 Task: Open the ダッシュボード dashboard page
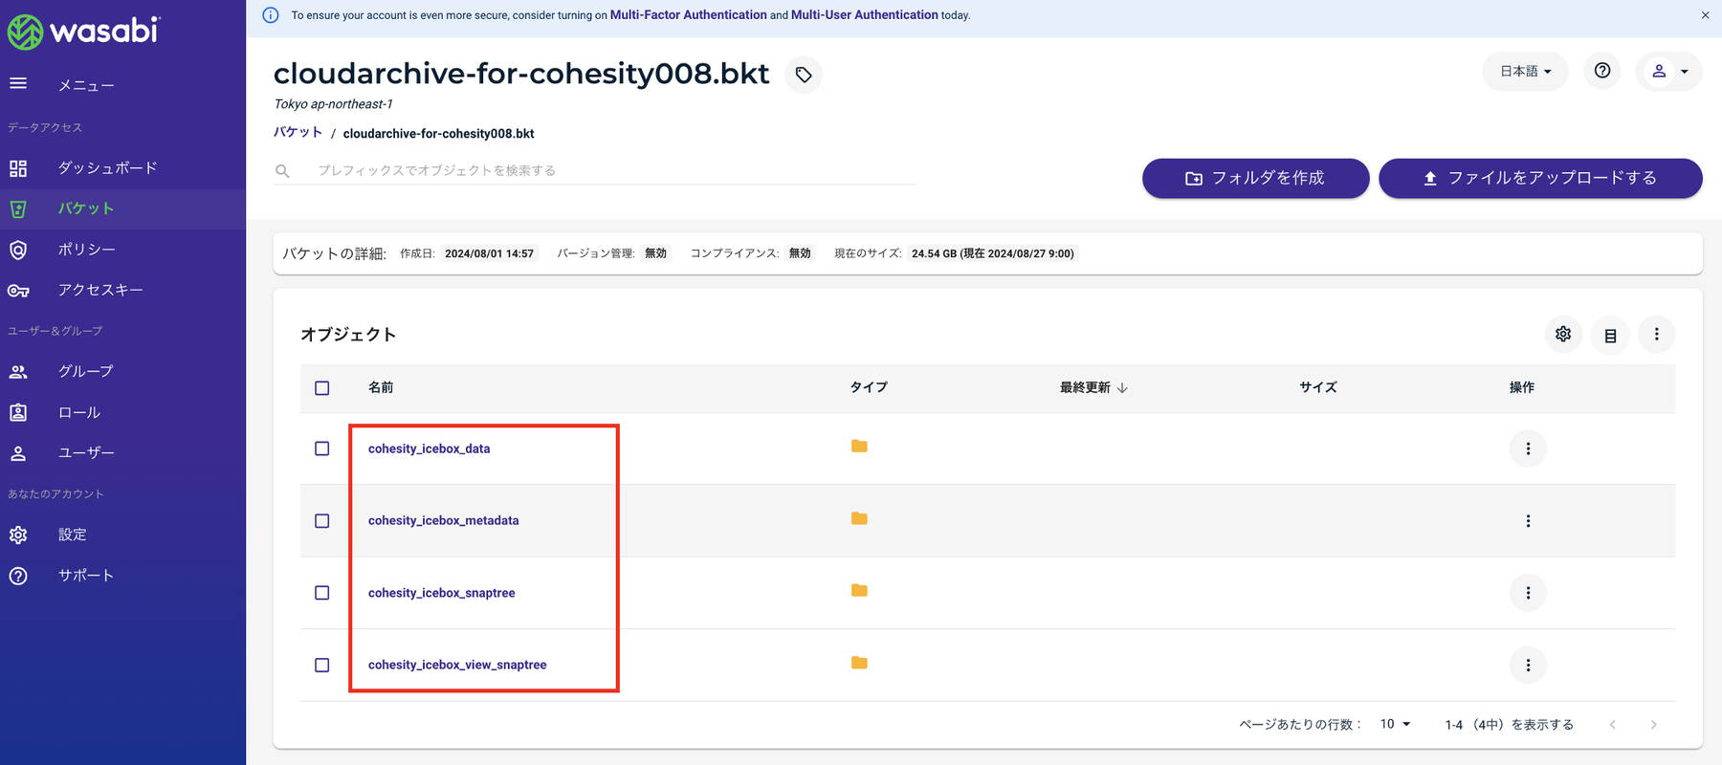click(x=107, y=168)
